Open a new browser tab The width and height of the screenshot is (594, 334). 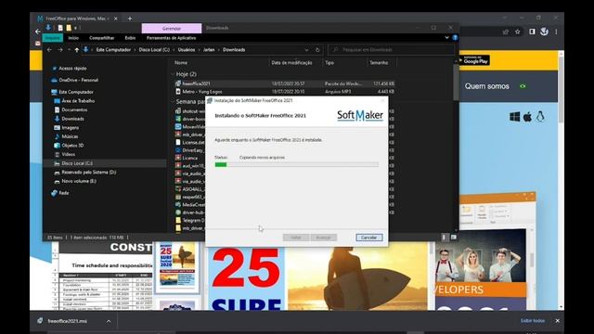pyautogui.click(x=130, y=19)
